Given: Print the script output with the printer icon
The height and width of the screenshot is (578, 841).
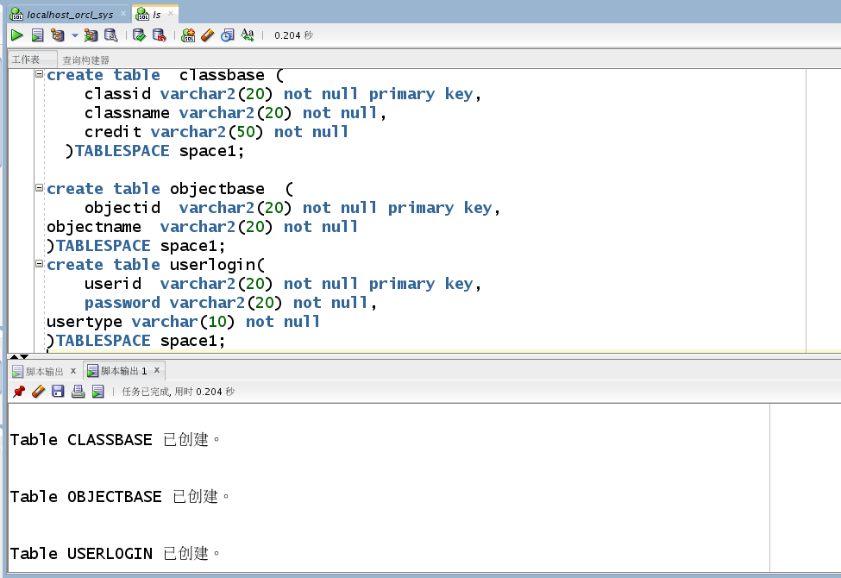Looking at the screenshot, I should [x=78, y=392].
